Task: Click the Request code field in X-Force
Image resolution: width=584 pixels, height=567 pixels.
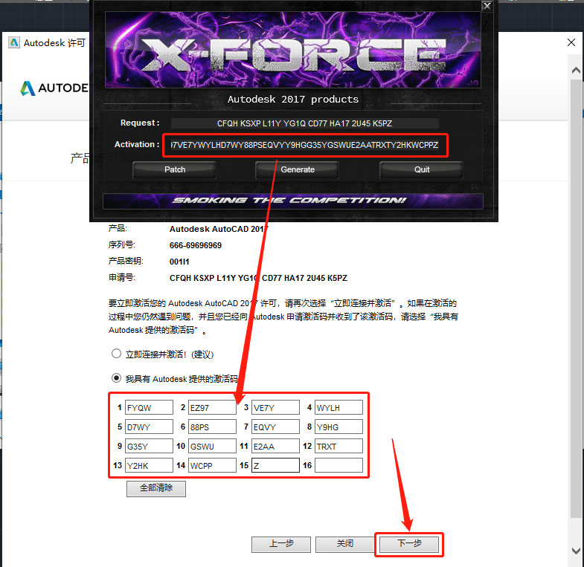Action: 305,123
